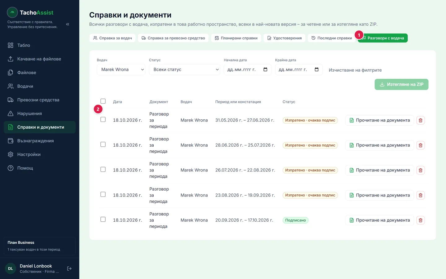Open Възнаграждения in the sidebar

pos(40,141)
